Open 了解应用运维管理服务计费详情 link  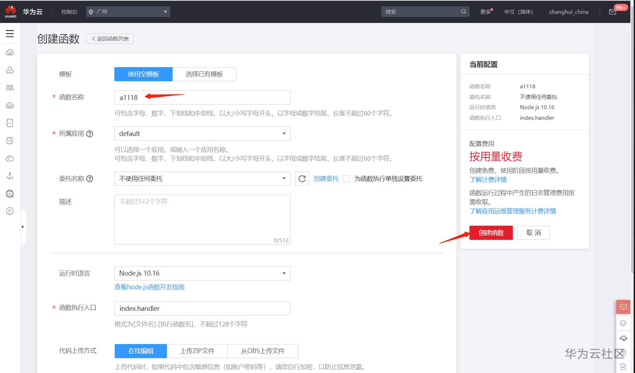(x=513, y=211)
